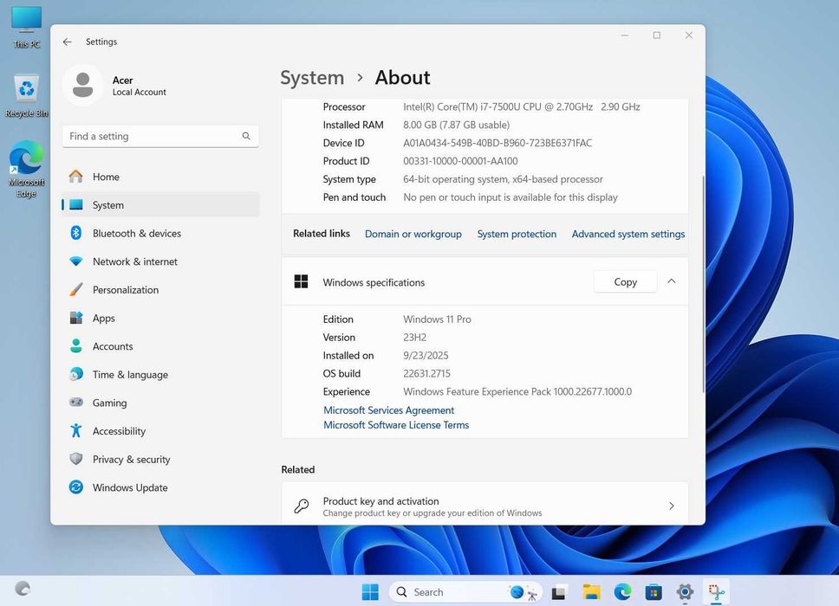Image resolution: width=839 pixels, height=606 pixels.
Task: Click the key icon beside Product key and activation
Action: coord(302,506)
